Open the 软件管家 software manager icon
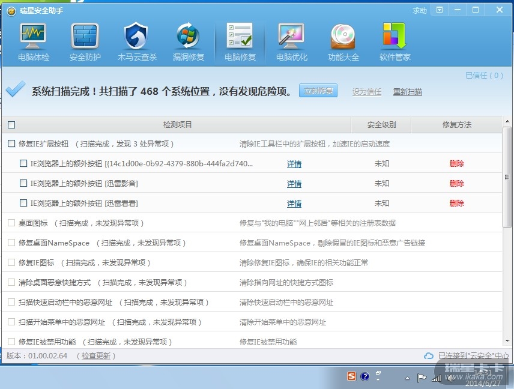The width and height of the screenshot is (514, 389). (395, 42)
